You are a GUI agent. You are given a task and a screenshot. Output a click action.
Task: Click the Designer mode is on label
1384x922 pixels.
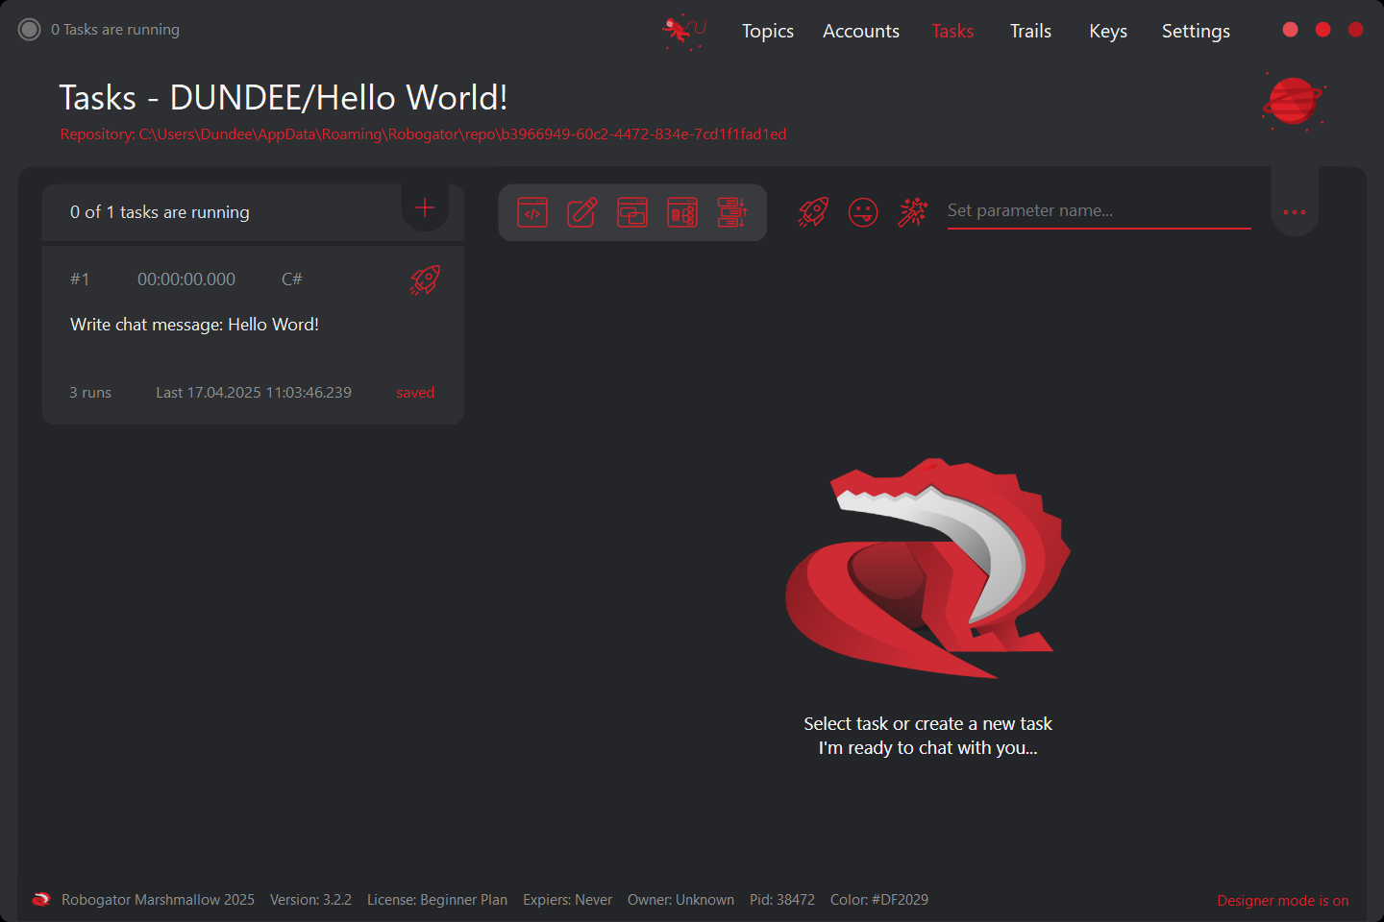[1283, 901]
